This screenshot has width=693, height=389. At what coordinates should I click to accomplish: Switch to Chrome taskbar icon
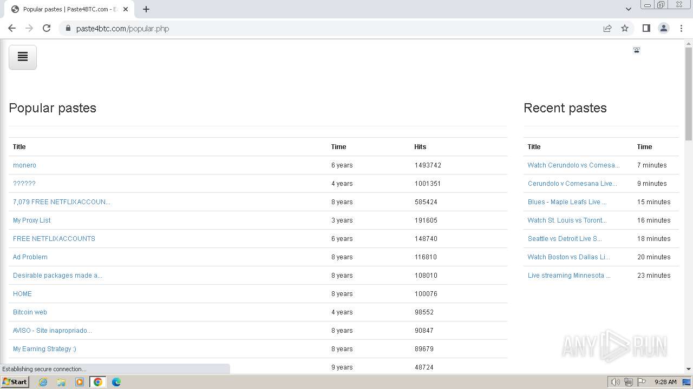tap(98, 382)
